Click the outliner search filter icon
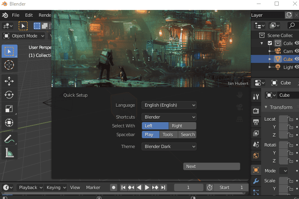The image size is (299, 199). point(292,25)
